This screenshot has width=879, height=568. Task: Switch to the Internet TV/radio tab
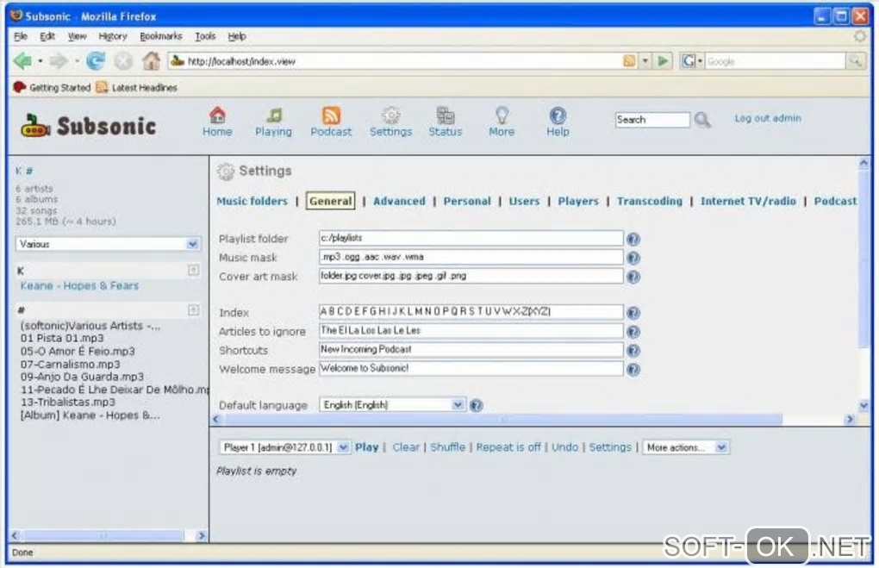[748, 202]
